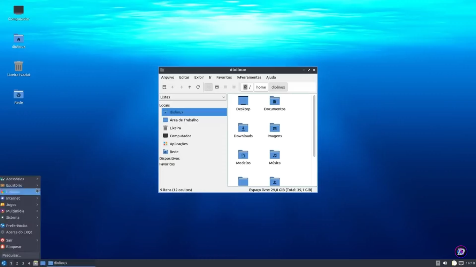Switch to compact list view
The width and height of the screenshot is (476, 267).
[x=225, y=87]
